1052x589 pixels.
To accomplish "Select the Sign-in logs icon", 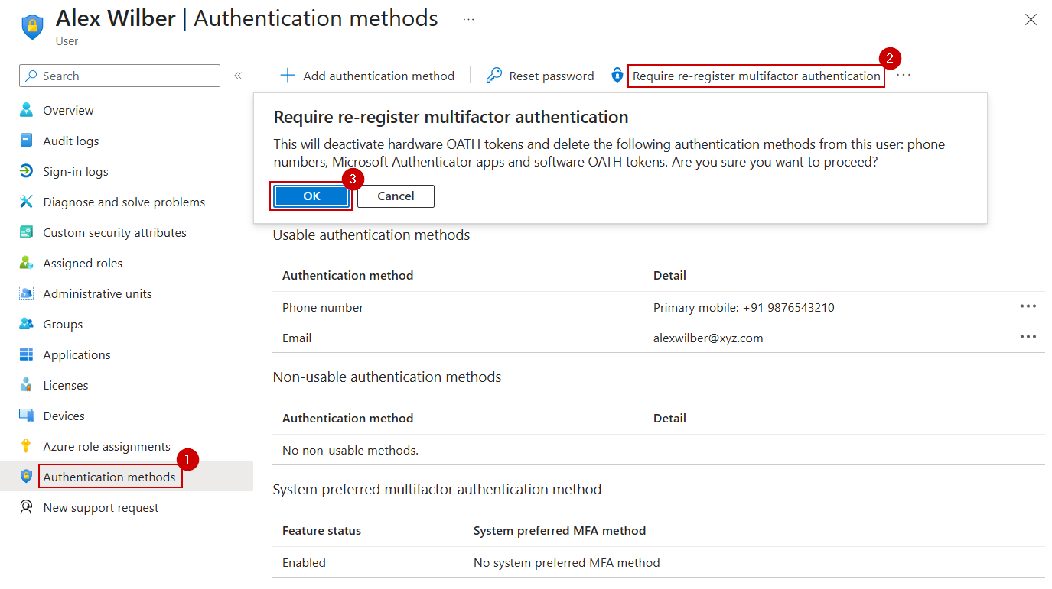I will 27,171.
